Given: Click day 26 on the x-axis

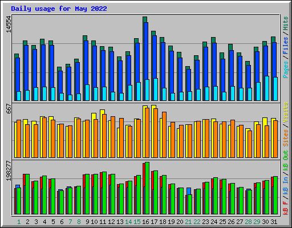Looking at the screenshot, I should pos(231,222).
